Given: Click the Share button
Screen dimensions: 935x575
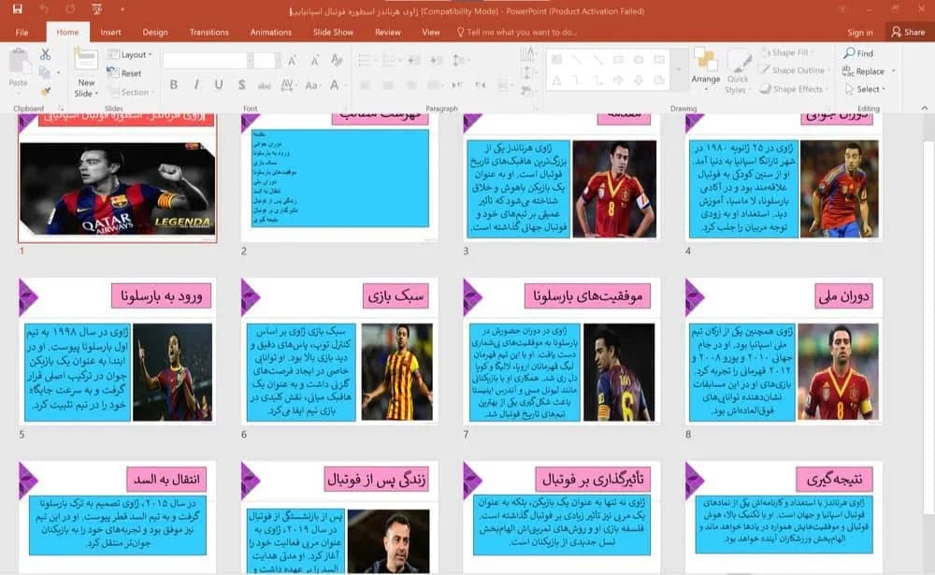Looking at the screenshot, I should (x=908, y=32).
